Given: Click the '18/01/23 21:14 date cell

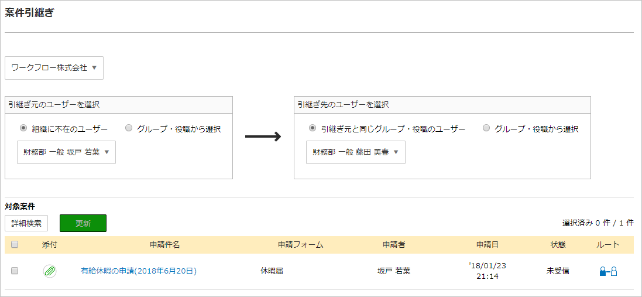Looking at the screenshot, I should [x=487, y=271].
